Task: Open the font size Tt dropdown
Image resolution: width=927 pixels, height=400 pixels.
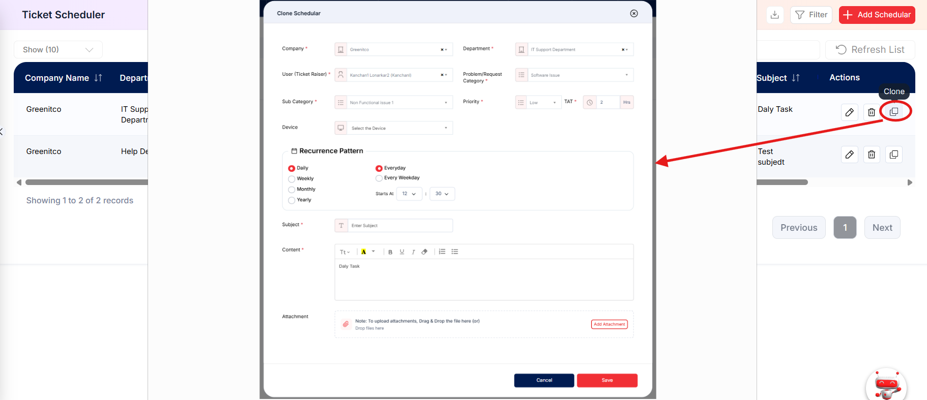Action: pyautogui.click(x=344, y=252)
